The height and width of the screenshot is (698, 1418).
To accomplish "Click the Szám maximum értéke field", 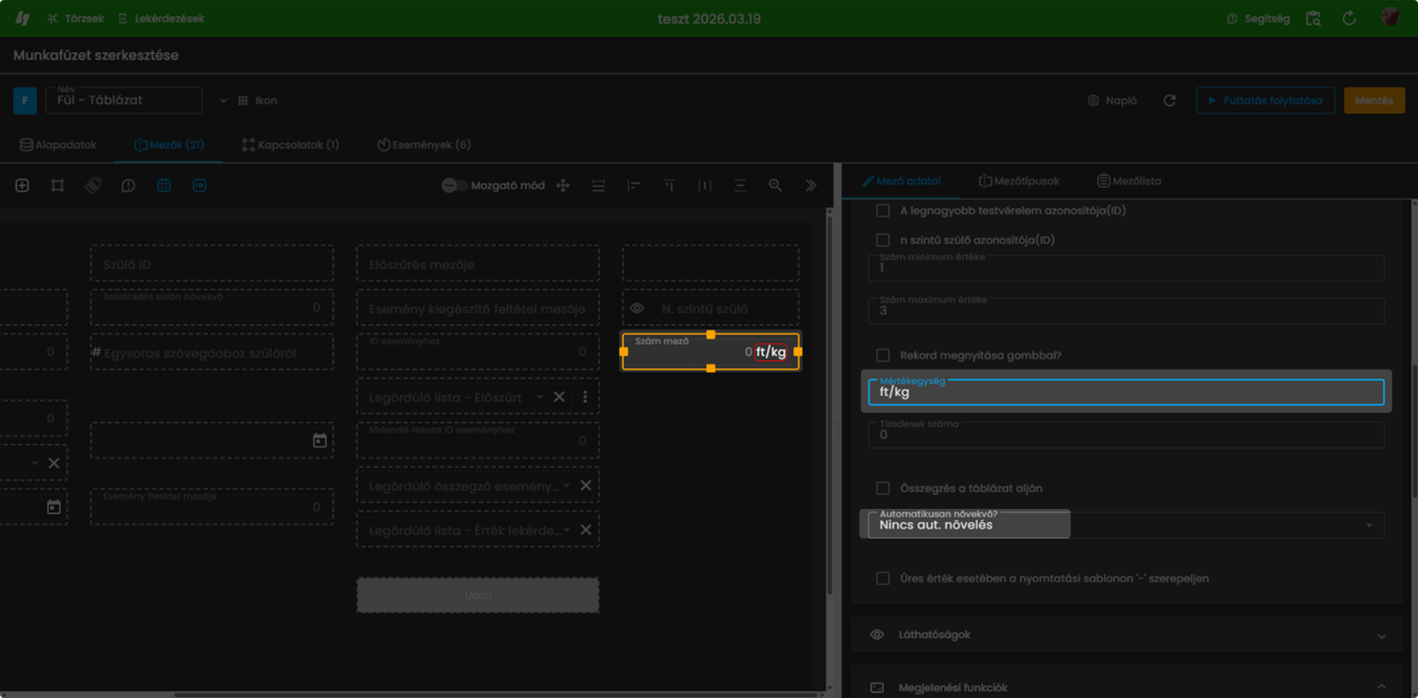I will point(1126,310).
